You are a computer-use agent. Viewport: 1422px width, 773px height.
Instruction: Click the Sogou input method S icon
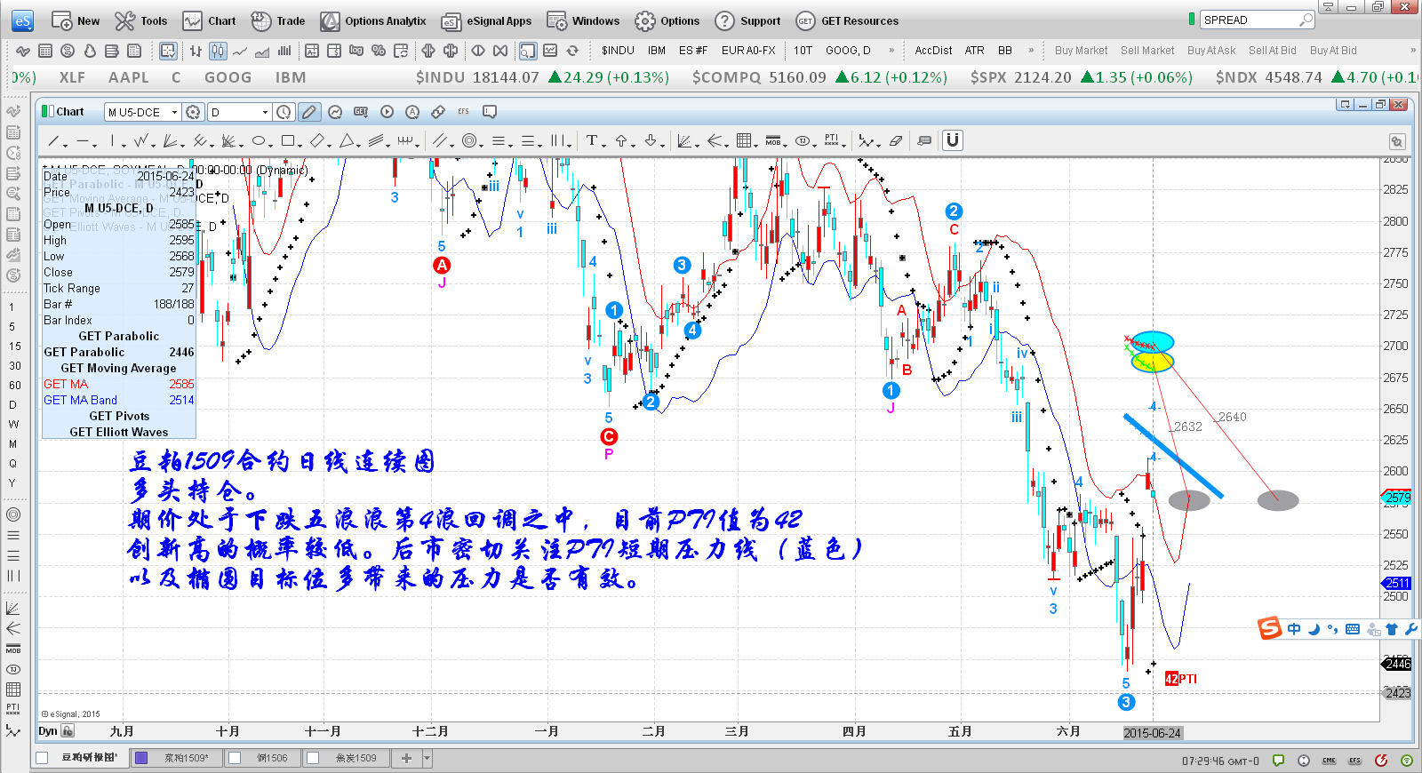click(1269, 628)
